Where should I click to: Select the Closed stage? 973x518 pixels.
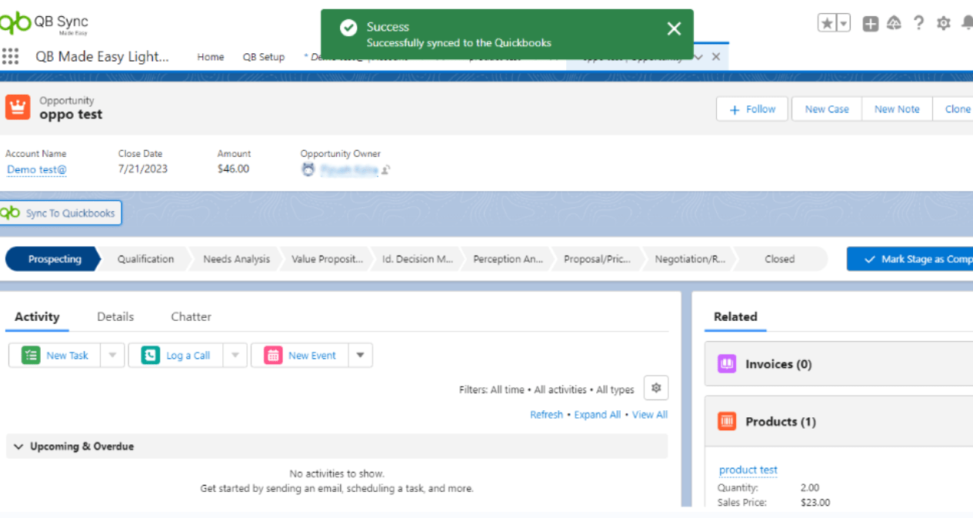pyautogui.click(x=779, y=259)
